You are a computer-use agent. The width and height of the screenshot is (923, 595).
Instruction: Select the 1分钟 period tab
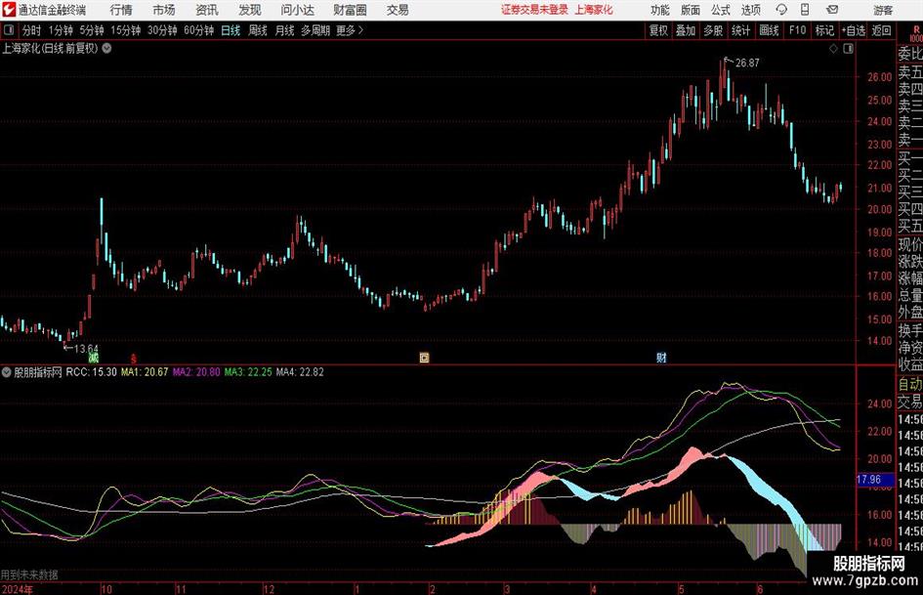(61, 30)
